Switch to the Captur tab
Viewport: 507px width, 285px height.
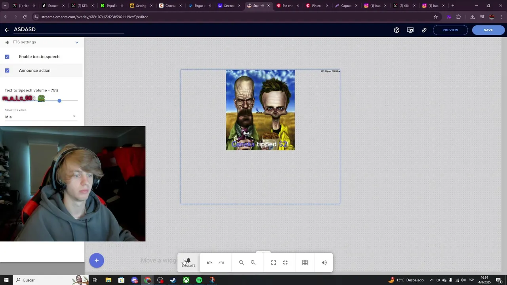coord(346,6)
